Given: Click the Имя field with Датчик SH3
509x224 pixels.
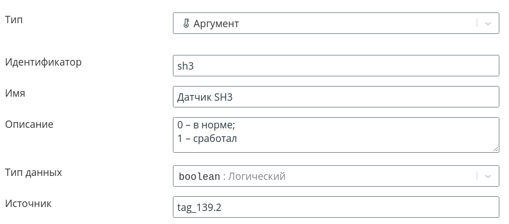Looking at the screenshot, I should 336,97.
